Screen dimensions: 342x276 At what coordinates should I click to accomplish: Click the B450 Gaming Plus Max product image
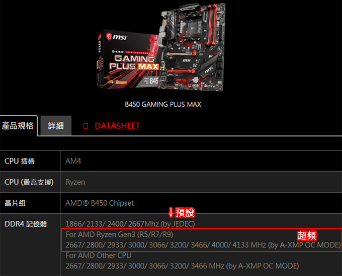[161, 47]
